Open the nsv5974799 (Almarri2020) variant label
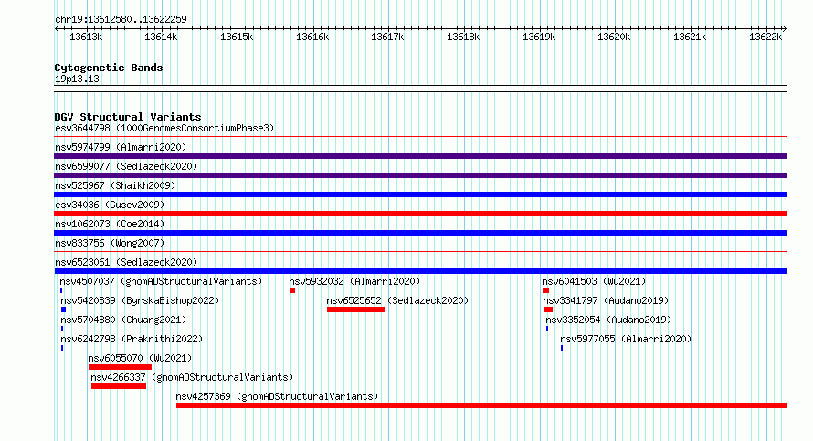813x441 pixels. [121, 147]
